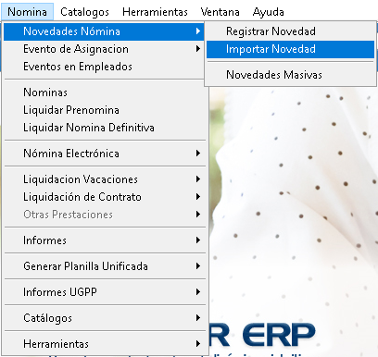This screenshot has width=378, height=357.
Task: Open the Ayuda menu
Action: coord(269,12)
